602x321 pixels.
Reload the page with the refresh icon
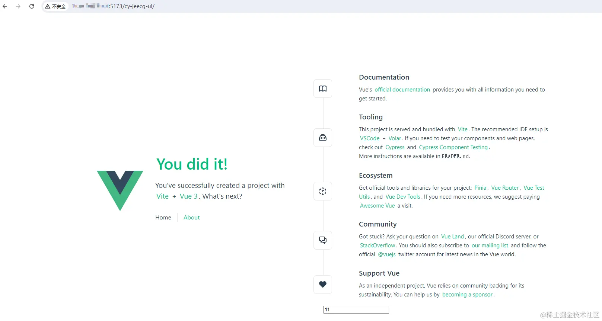(32, 6)
